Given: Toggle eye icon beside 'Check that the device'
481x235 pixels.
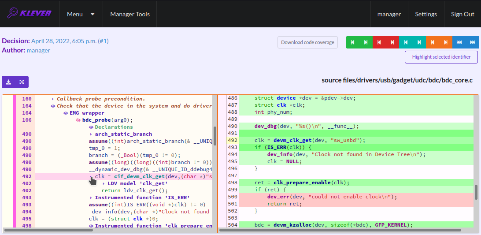Looking at the screenshot, I should (53, 106).
